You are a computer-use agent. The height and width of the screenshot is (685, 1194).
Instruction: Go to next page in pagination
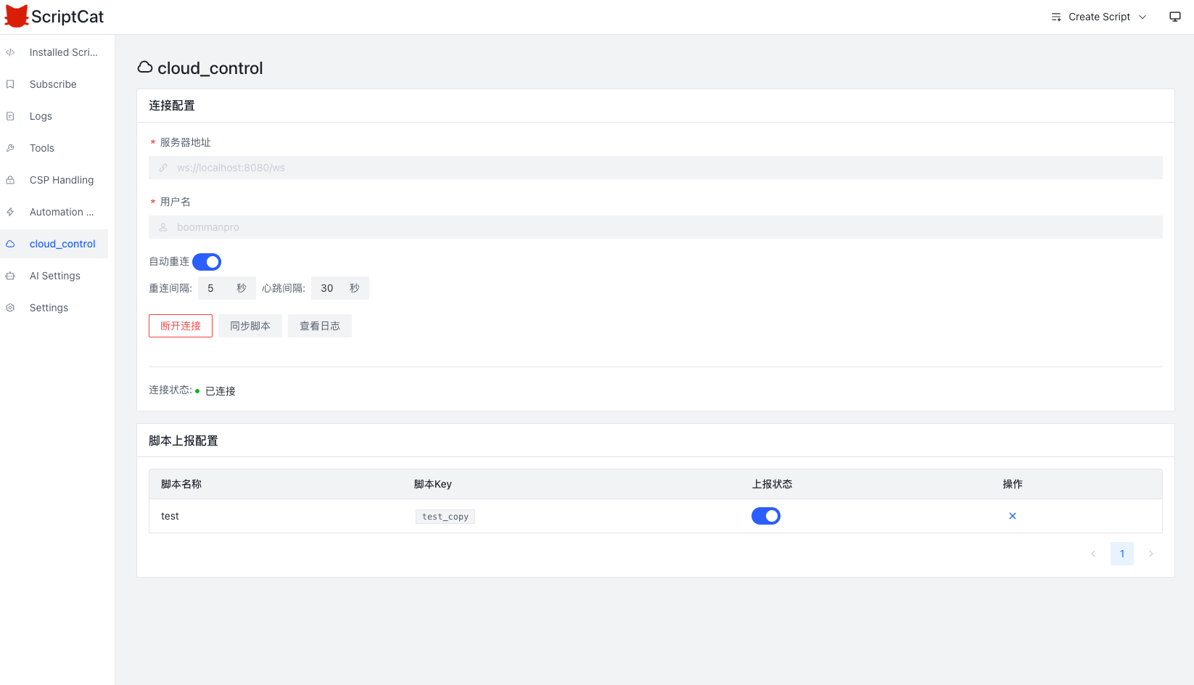(x=1150, y=554)
